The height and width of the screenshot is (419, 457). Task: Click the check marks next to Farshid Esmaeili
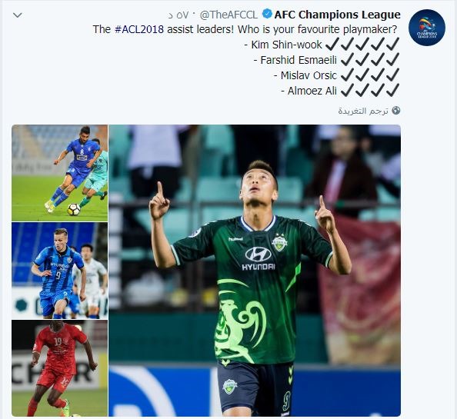(x=370, y=60)
